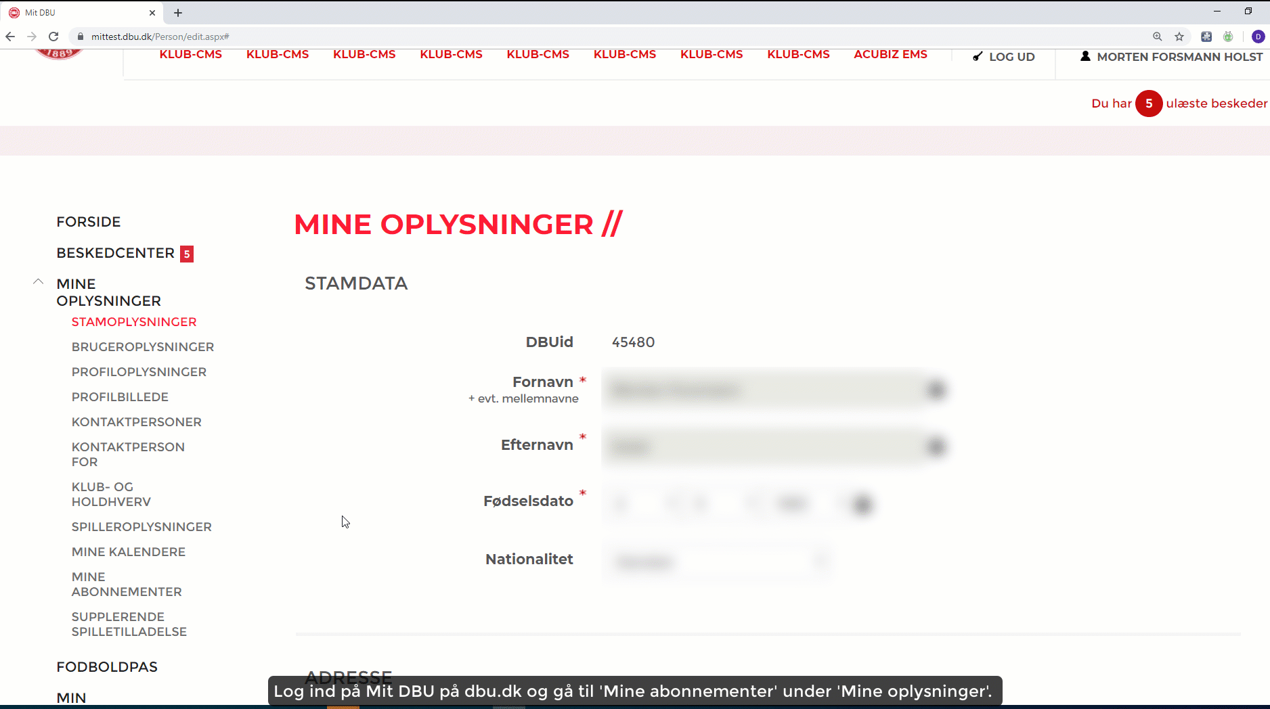Image resolution: width=1270 pixels, height=709 pixels.
Task: Select Profilbillede in the submenu
Action: (120, 397)
